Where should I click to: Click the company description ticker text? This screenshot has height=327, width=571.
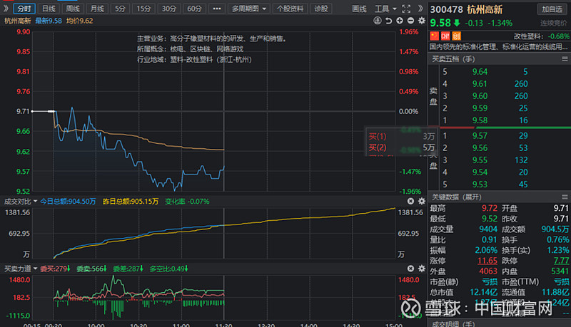pyautogui.click(x=498, y=47)
